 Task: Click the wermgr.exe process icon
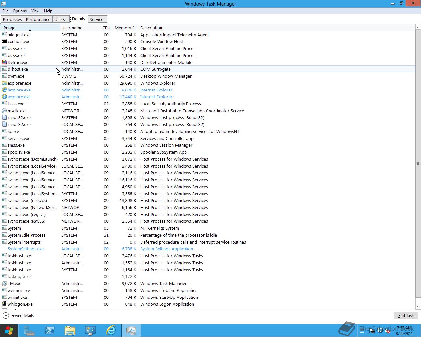(x=4, y=290)
